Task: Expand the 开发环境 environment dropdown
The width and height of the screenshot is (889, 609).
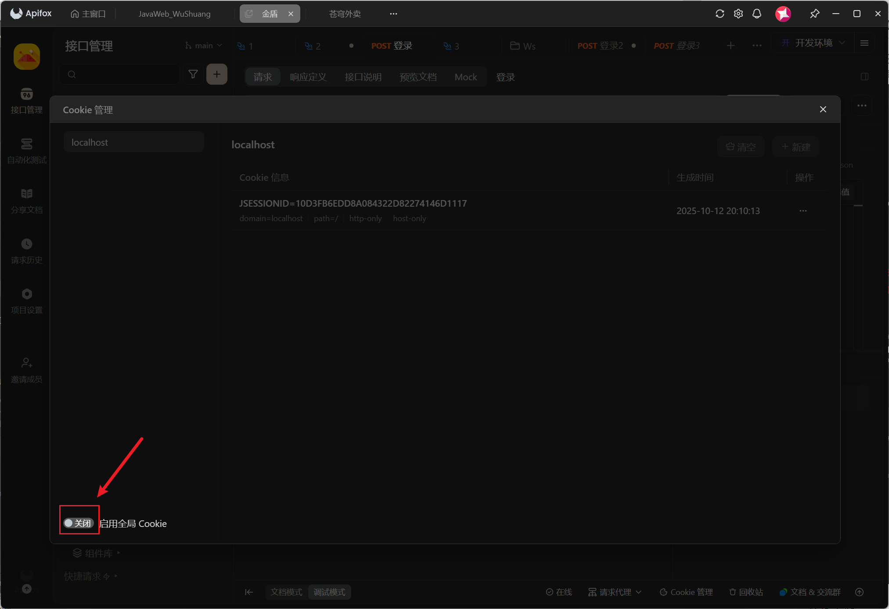Action: tap(813, 43)
